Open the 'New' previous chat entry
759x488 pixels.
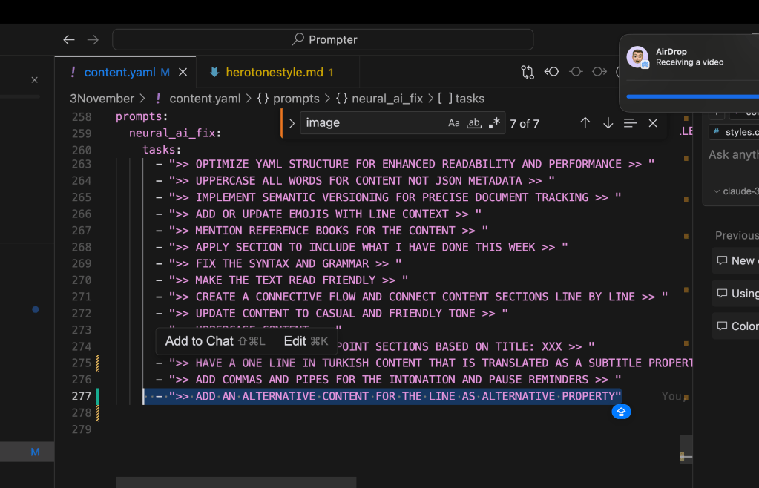click(736, 260)
